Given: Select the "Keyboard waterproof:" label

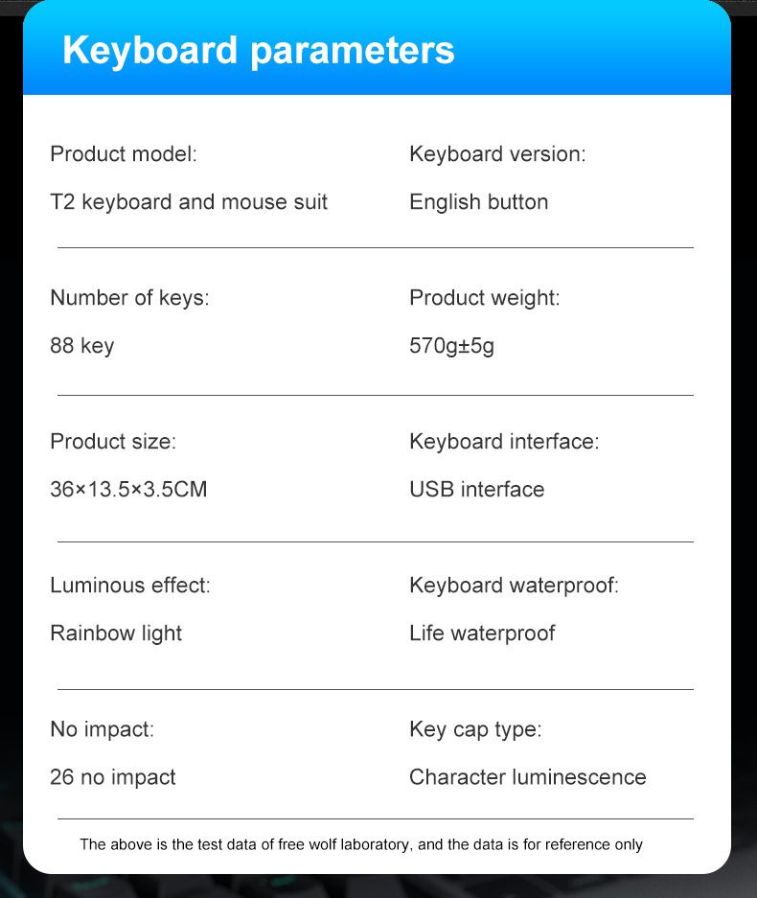Looking at the screenshot, I should click(514, 586).
